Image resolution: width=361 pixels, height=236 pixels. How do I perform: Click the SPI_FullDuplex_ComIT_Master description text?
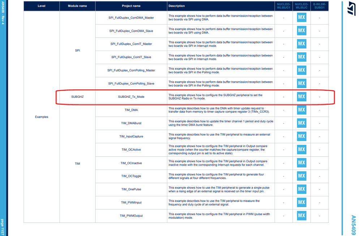tap(220, 44)
